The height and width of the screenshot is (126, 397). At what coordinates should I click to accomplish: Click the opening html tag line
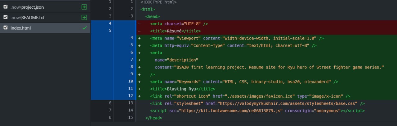click(x=267, y=9)
